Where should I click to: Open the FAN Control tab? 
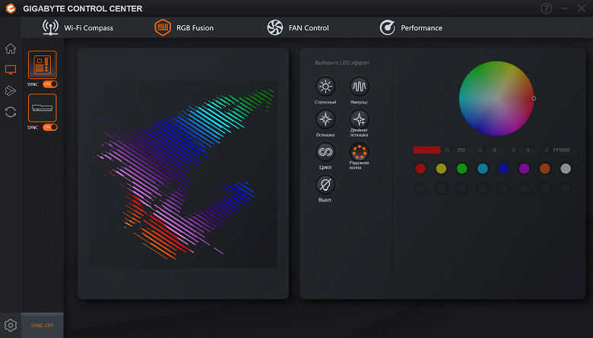click(x=298, y=27)
